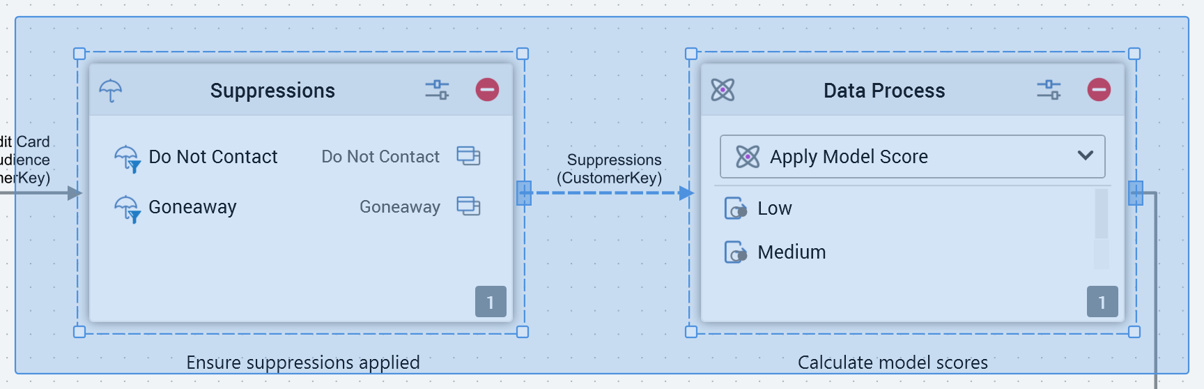This screenshot has width=1204, height=389.
Task: Open the Goneaway table icon
Action: coord(468,206)
